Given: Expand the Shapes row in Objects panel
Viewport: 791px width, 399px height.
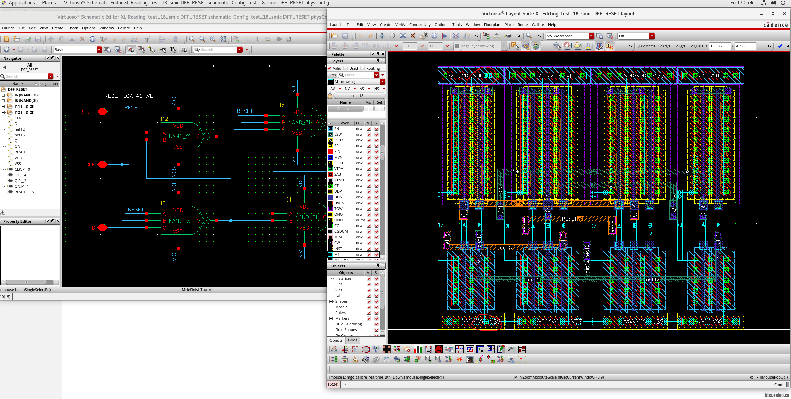Looking at the screenshot, I should 331,302.
